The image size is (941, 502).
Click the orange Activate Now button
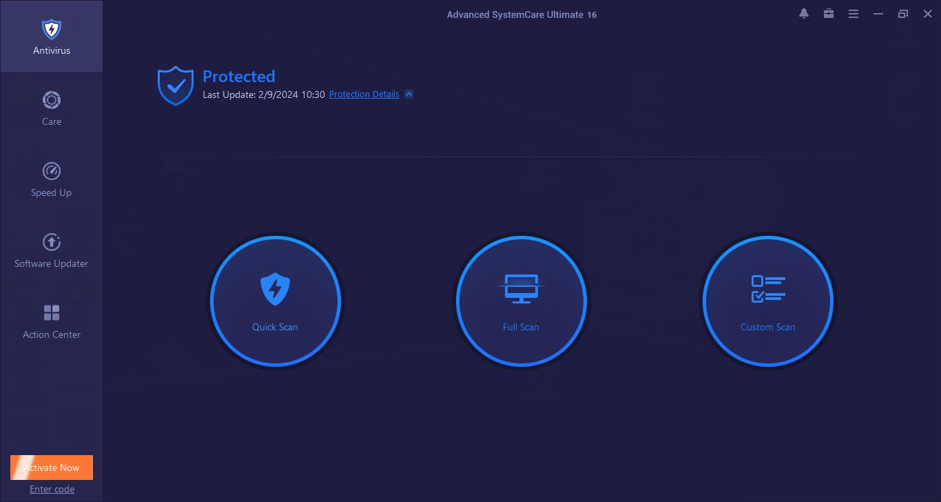pos(52,468)
